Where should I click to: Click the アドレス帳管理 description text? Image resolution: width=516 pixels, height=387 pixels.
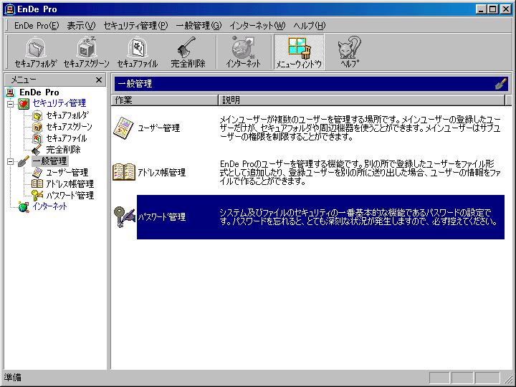pyautogui.click(x=360, y=173)
